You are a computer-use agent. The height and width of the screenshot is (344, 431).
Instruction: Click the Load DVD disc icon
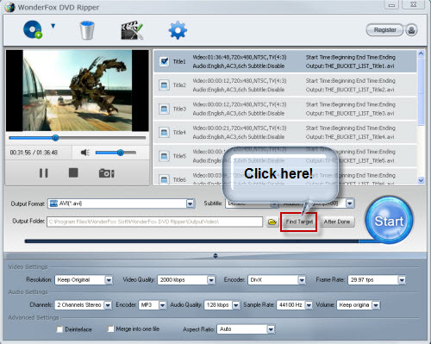[33, 29]
